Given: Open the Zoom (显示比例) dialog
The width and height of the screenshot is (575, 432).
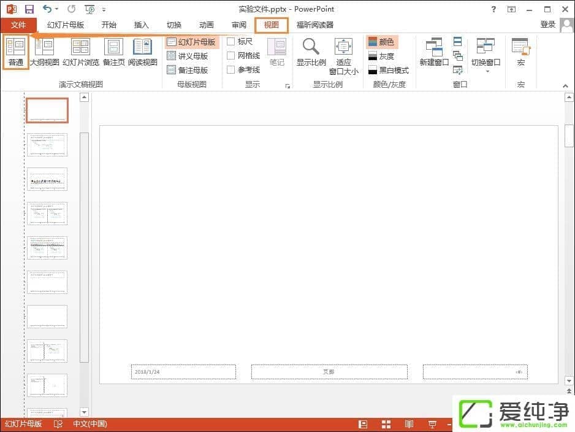Looking at the screenshot, I should coord(311,52).
